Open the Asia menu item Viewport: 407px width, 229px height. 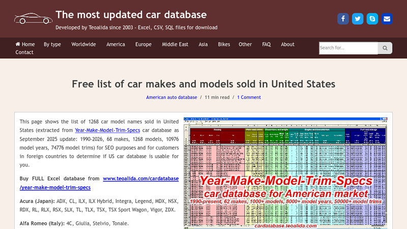(203, 44)
